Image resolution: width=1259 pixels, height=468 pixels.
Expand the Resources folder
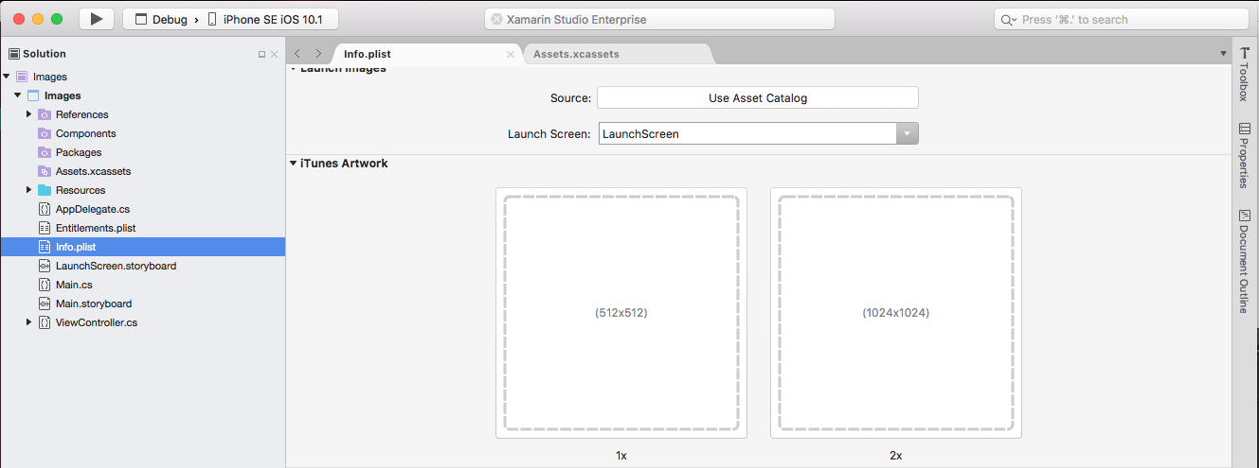pyautogui.click(x=29, y=190)
